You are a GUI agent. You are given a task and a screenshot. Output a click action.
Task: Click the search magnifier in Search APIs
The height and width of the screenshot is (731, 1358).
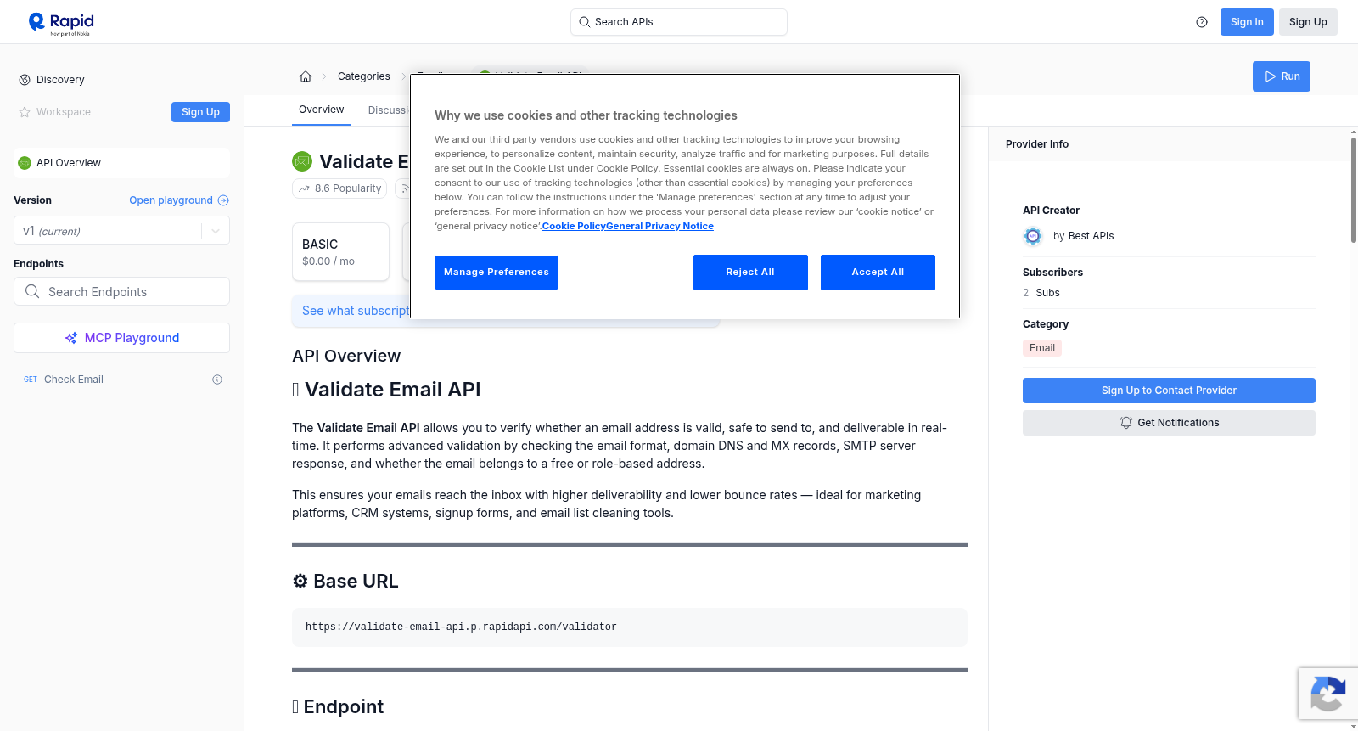(x=584, y=22)
